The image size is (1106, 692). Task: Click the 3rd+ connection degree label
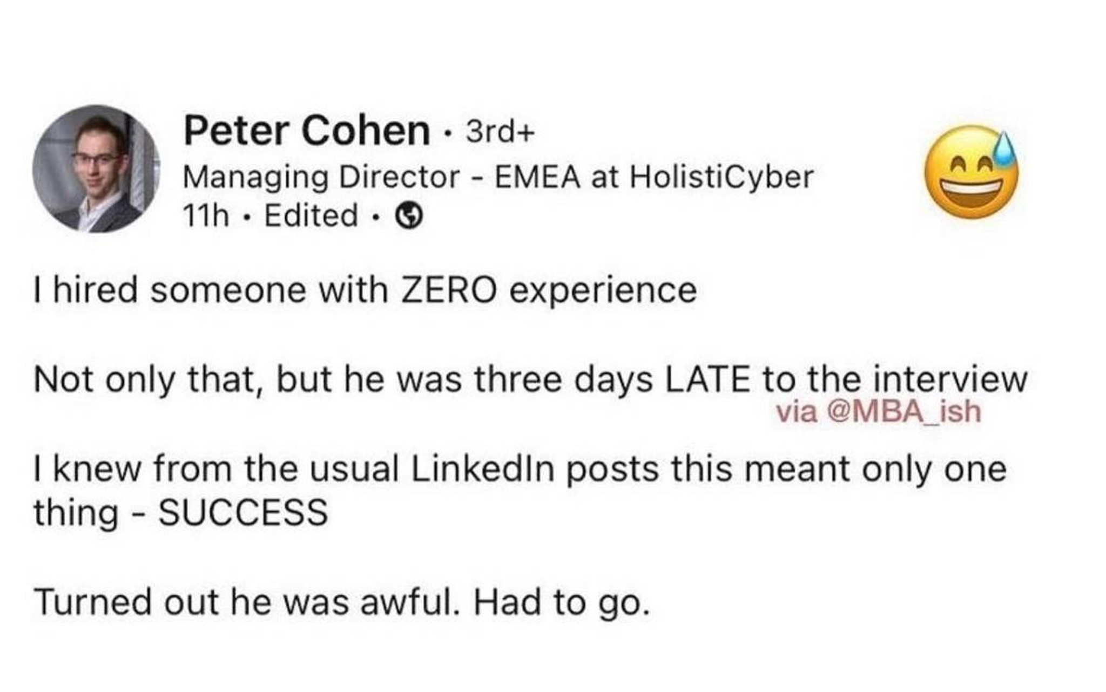point(500,132)
